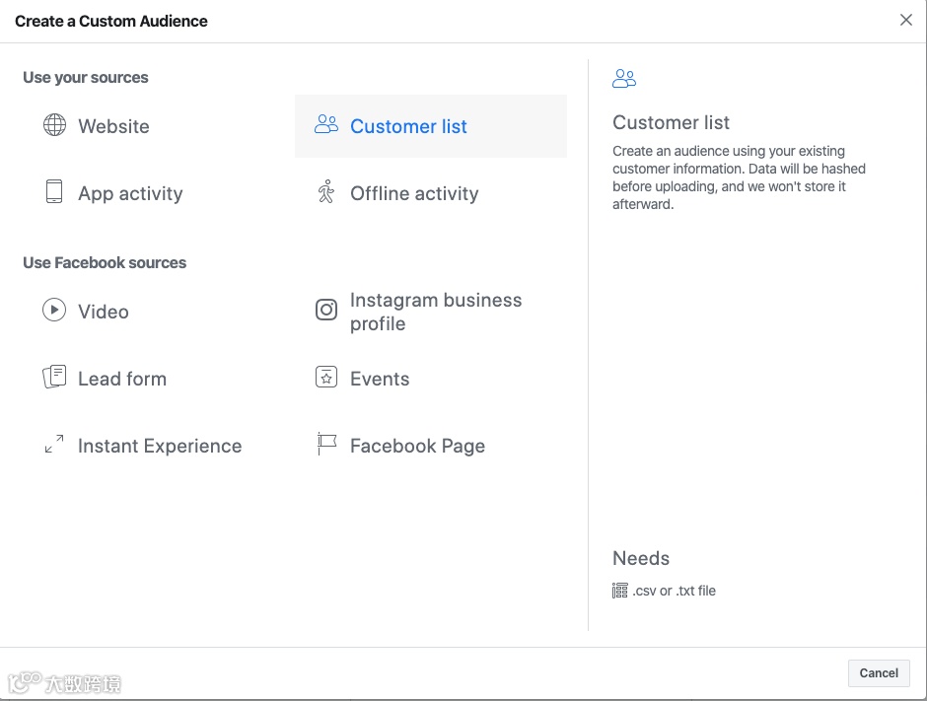Choose Customer list as the source
This screenshot has width=927, height=701.
430,126
